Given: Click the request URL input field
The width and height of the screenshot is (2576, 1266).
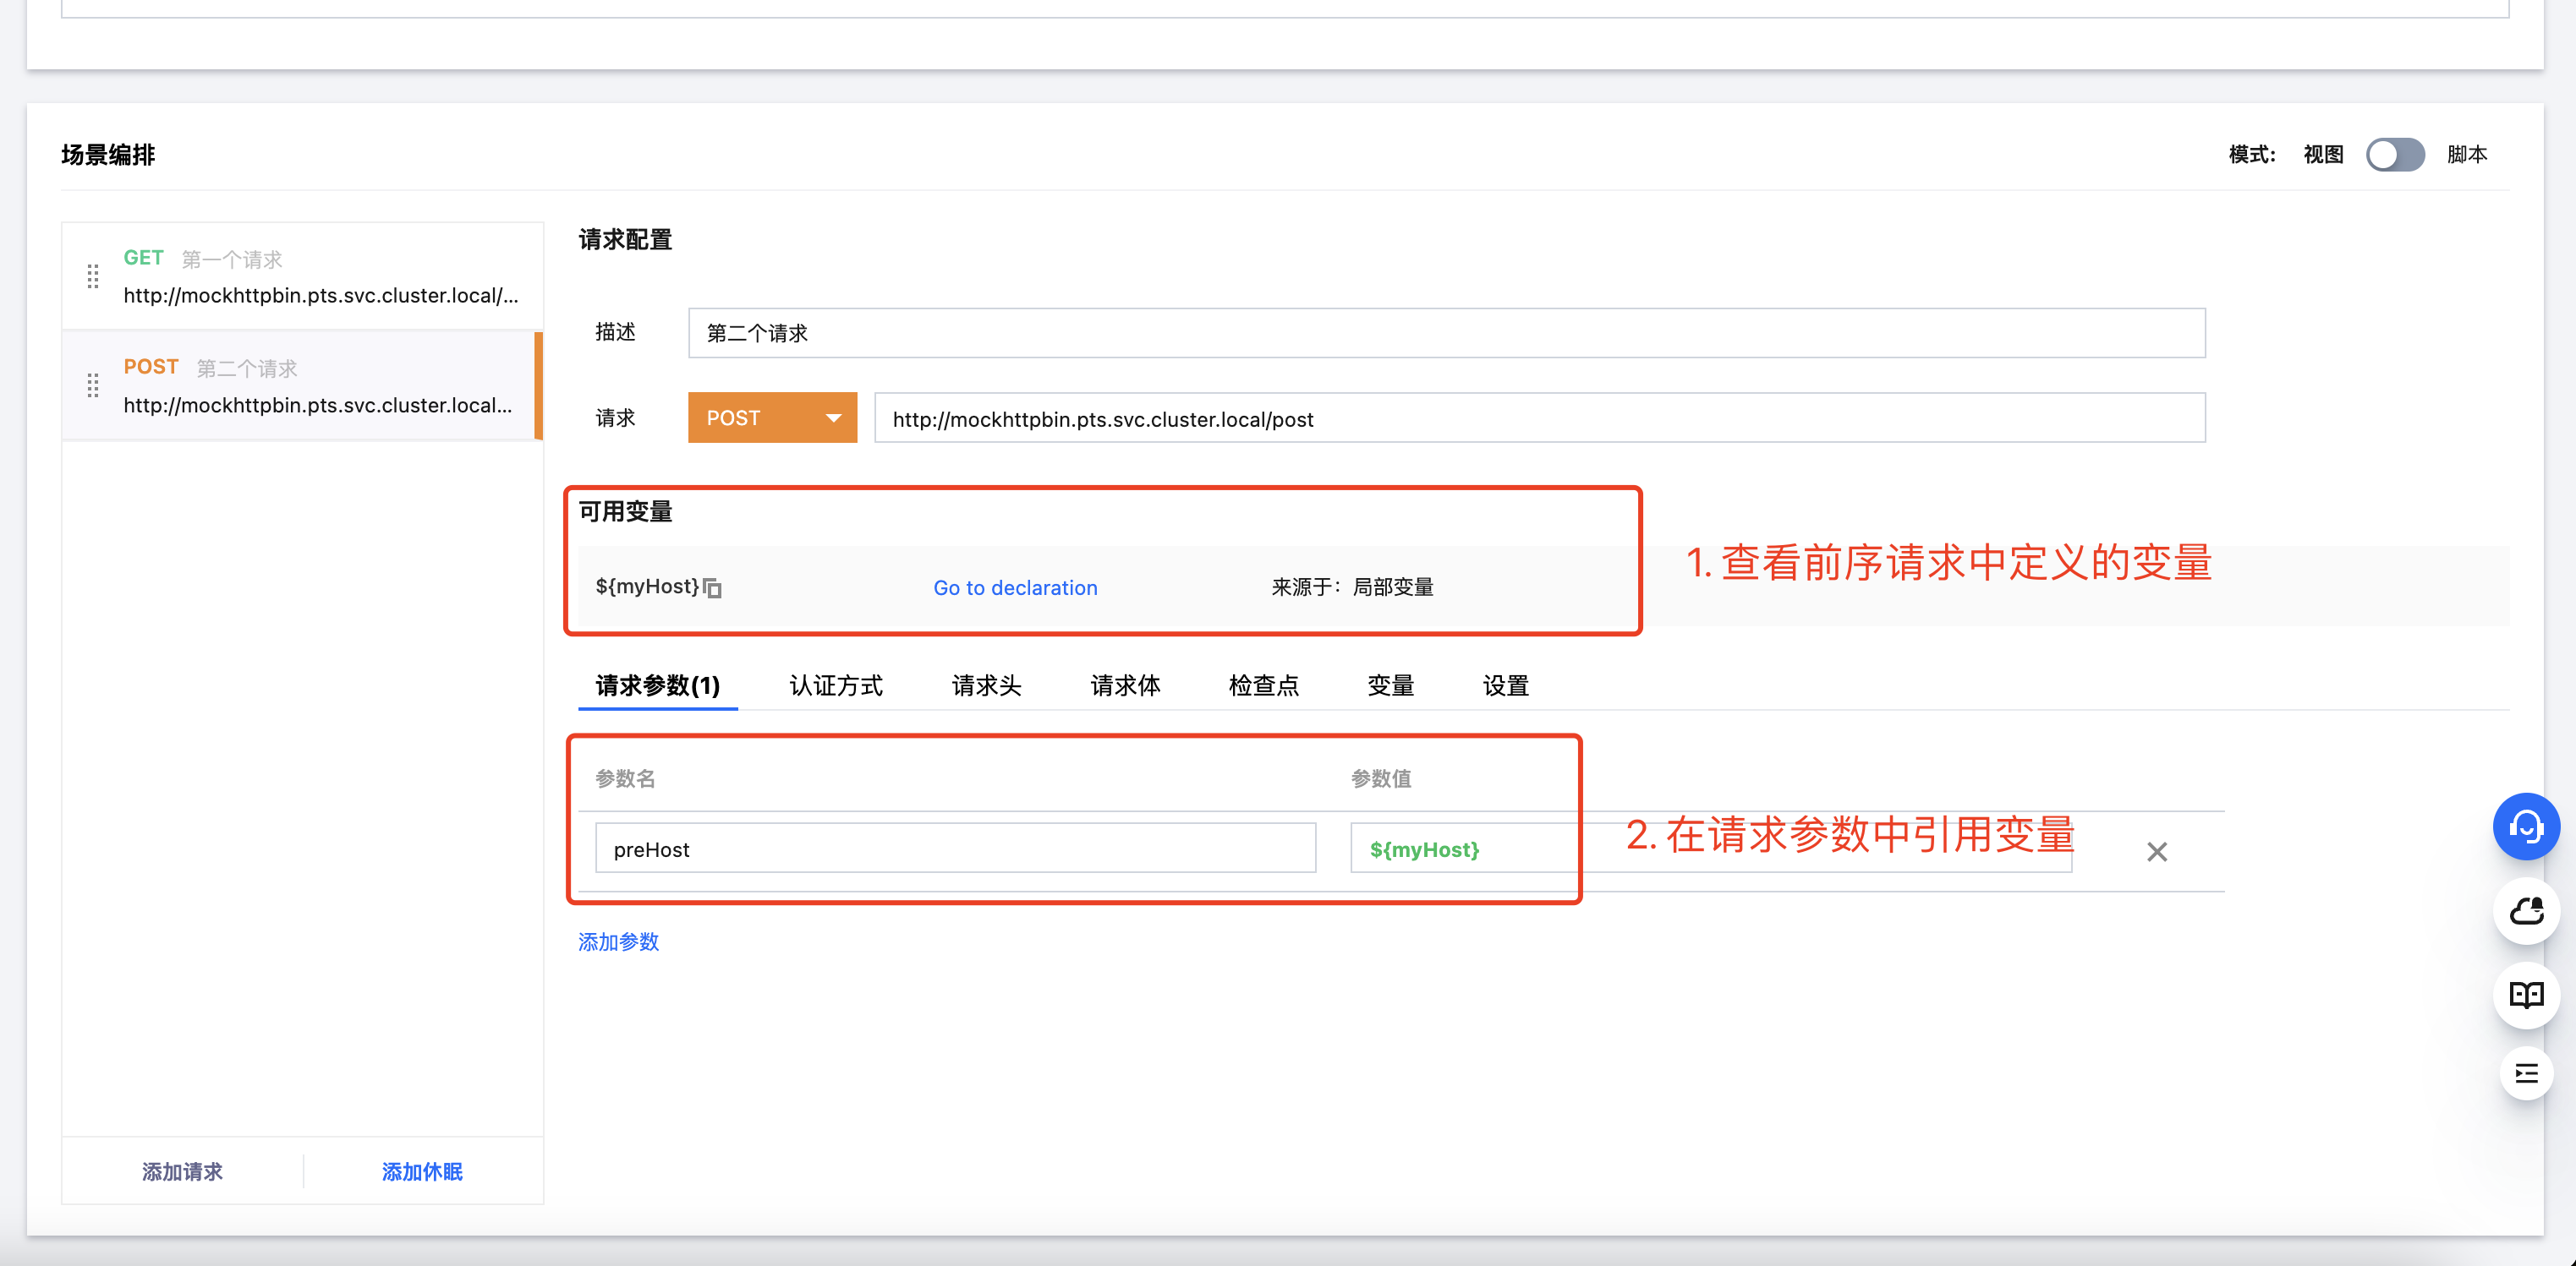Looking at the screenshot, I should coord(1538,418).
